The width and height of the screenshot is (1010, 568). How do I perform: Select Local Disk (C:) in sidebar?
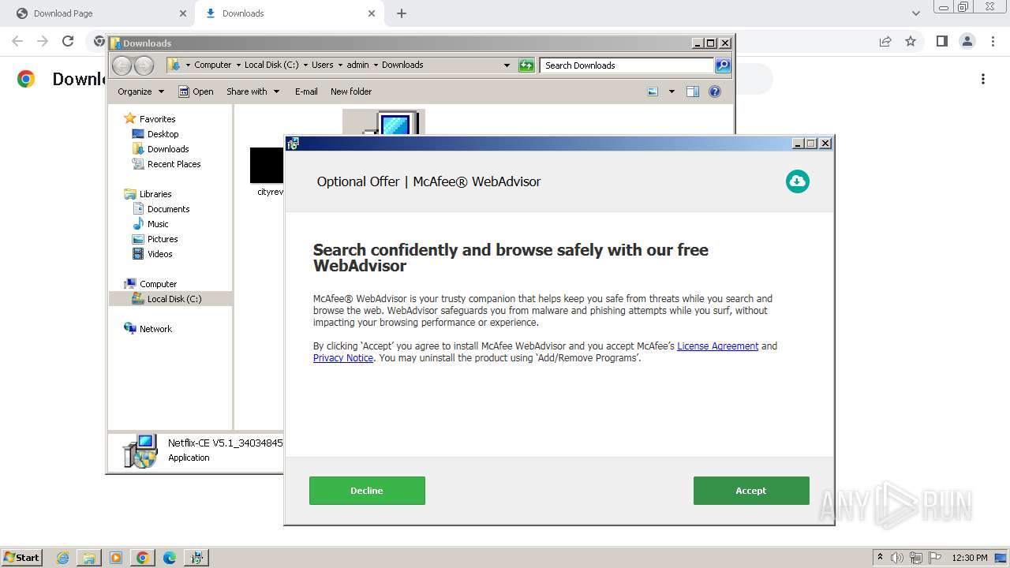coord(170,299)
